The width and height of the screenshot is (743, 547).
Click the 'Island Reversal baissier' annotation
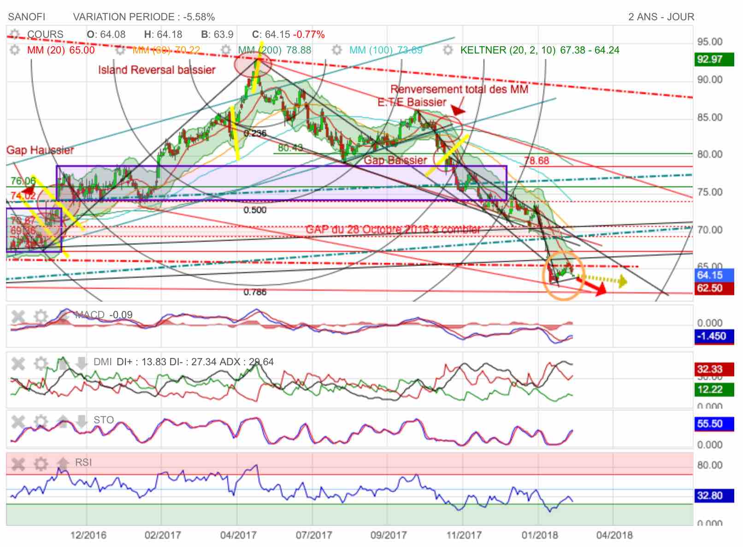click(x=157, y=70)
